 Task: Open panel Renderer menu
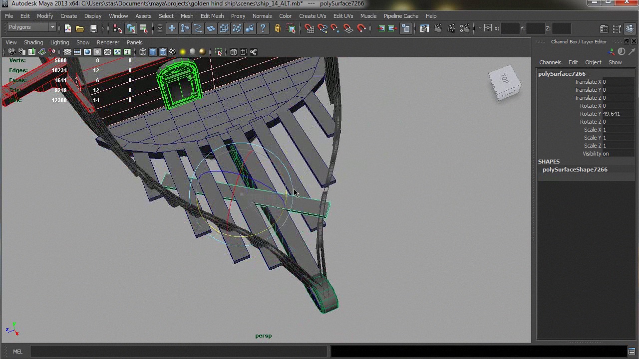[108, 42]
